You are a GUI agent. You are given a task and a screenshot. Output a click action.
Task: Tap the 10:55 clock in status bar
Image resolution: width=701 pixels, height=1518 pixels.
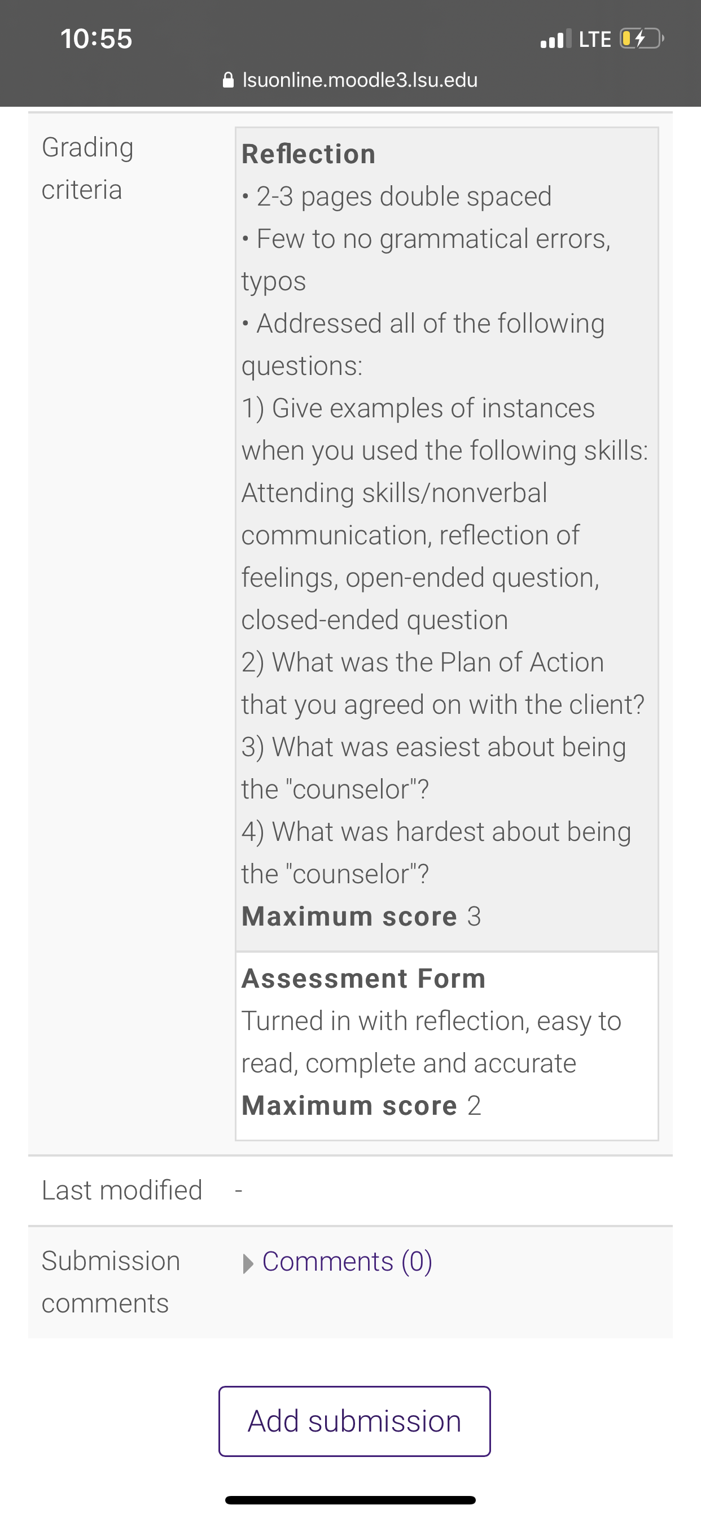coord(97,39)
